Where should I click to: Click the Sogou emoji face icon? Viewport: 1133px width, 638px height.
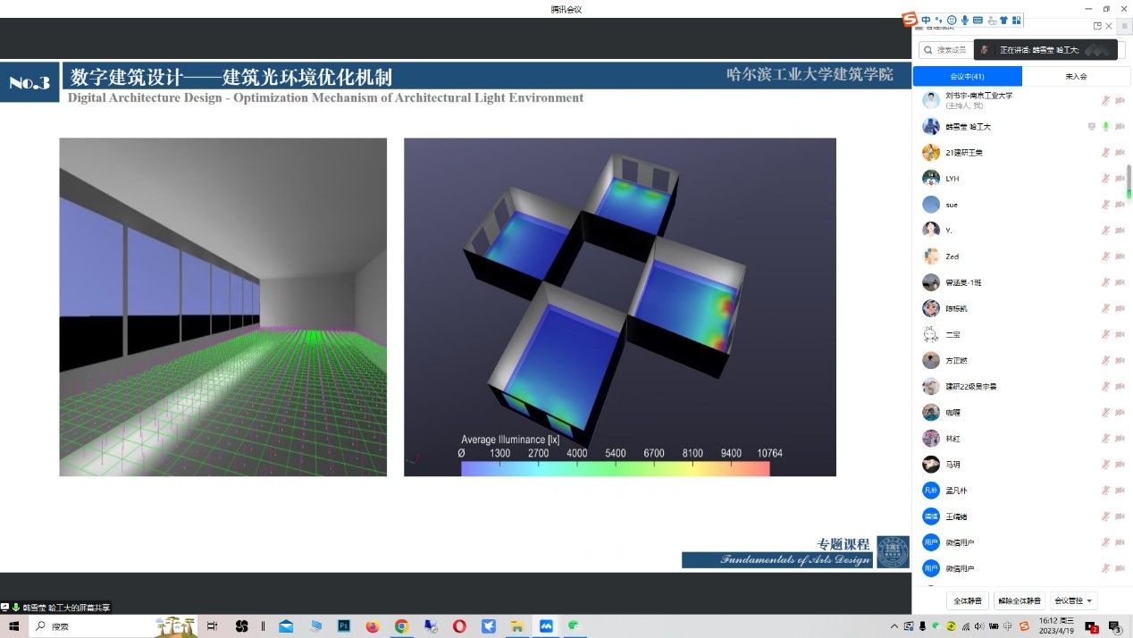pos(952,20)
